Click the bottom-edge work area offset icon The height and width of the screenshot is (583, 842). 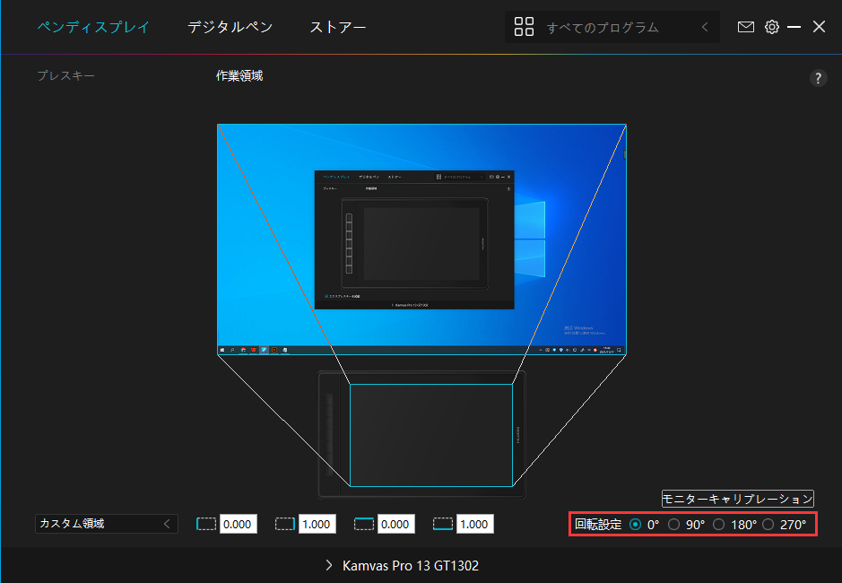point(442,524)
